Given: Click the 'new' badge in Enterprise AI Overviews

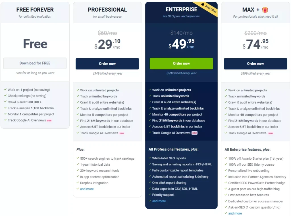Looking at the screenshot, I should [194, 133].
